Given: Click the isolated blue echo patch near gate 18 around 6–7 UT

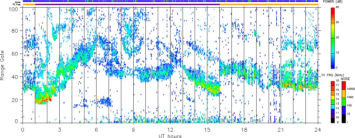Looking at the screenshot, I should click(104, 101).
